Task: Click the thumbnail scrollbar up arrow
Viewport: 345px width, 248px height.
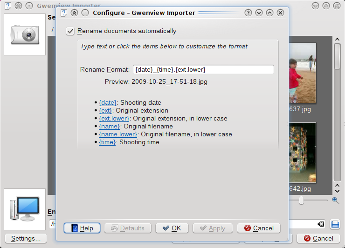Action: [337, 40]
